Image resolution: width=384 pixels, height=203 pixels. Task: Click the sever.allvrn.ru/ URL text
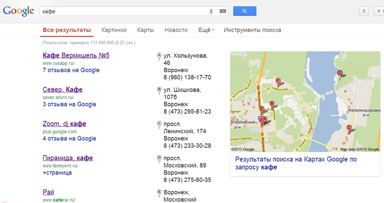[x=58, y=97]
